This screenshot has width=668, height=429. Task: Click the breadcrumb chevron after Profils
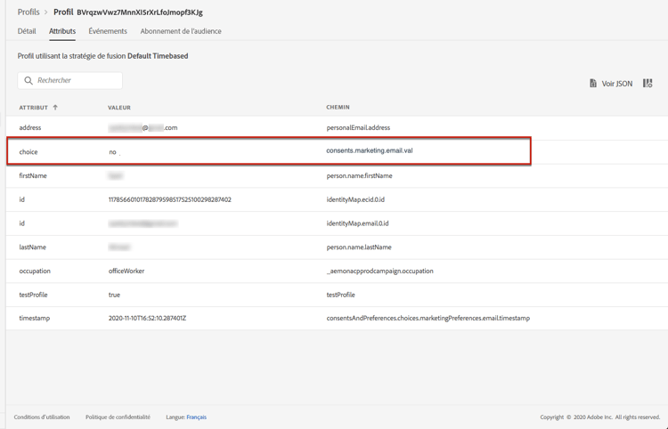coord(46,12)
